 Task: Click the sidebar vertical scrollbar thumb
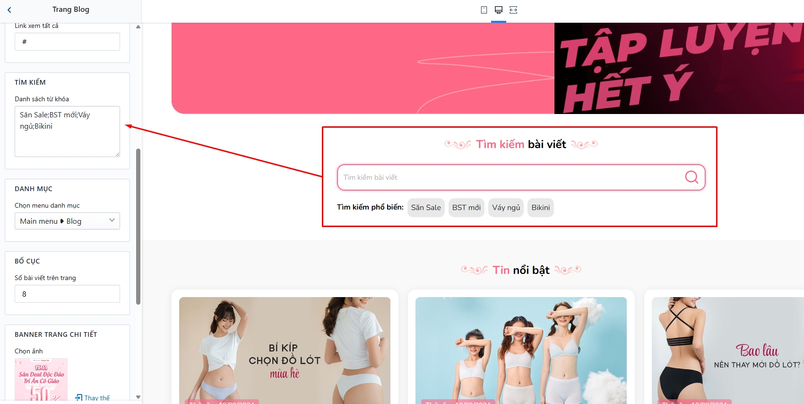[x=138, y=227]
